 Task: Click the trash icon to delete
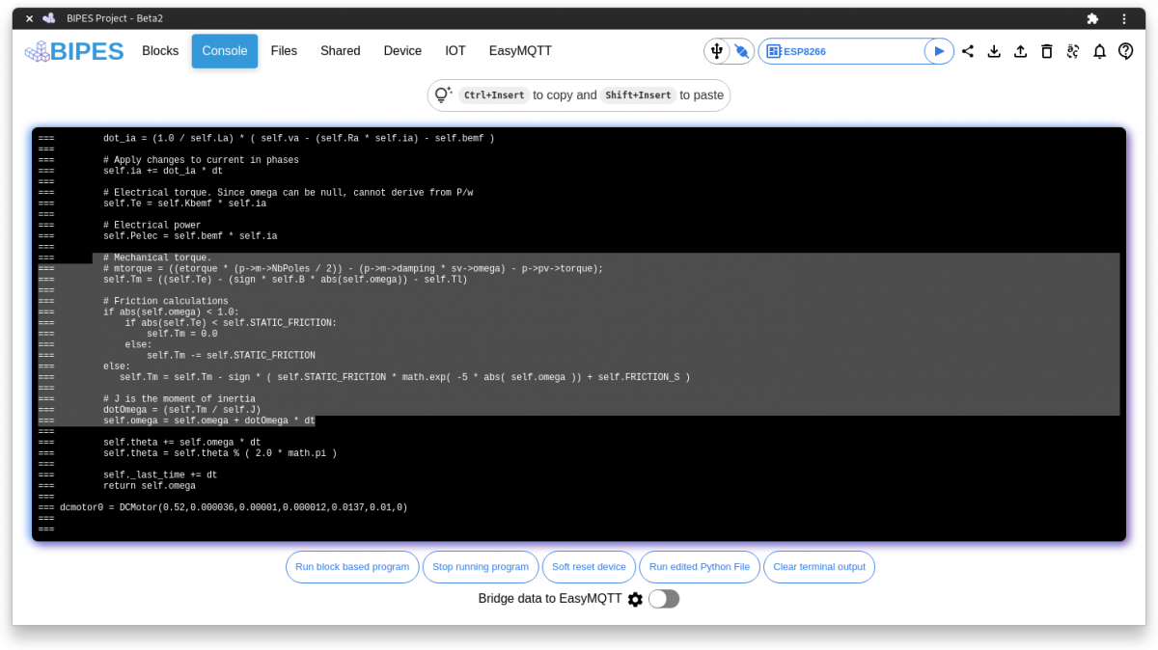click(x=1046, y=51)
